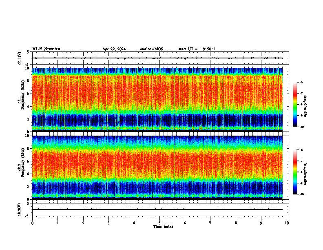Click the time axis tick label "8"
323x250 pixels.
(236, 223)
